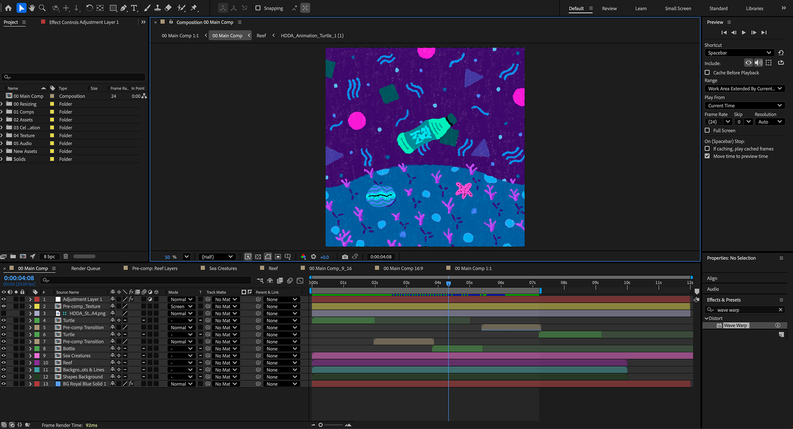Image resolution: width=793 pixels, height=429 pixels.
Task: Enable Cache Before Playback checkbox
Action: (x=707, y=73)
